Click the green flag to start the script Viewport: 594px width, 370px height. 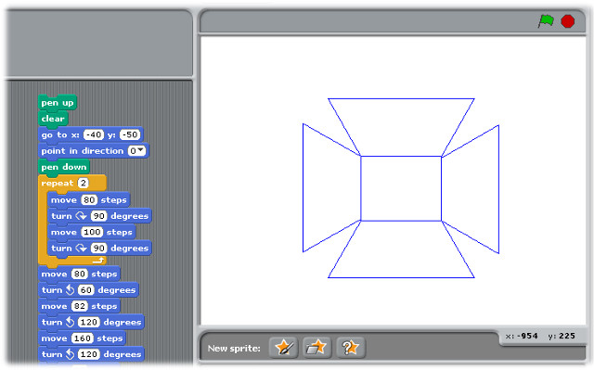[x=546, y=21]
